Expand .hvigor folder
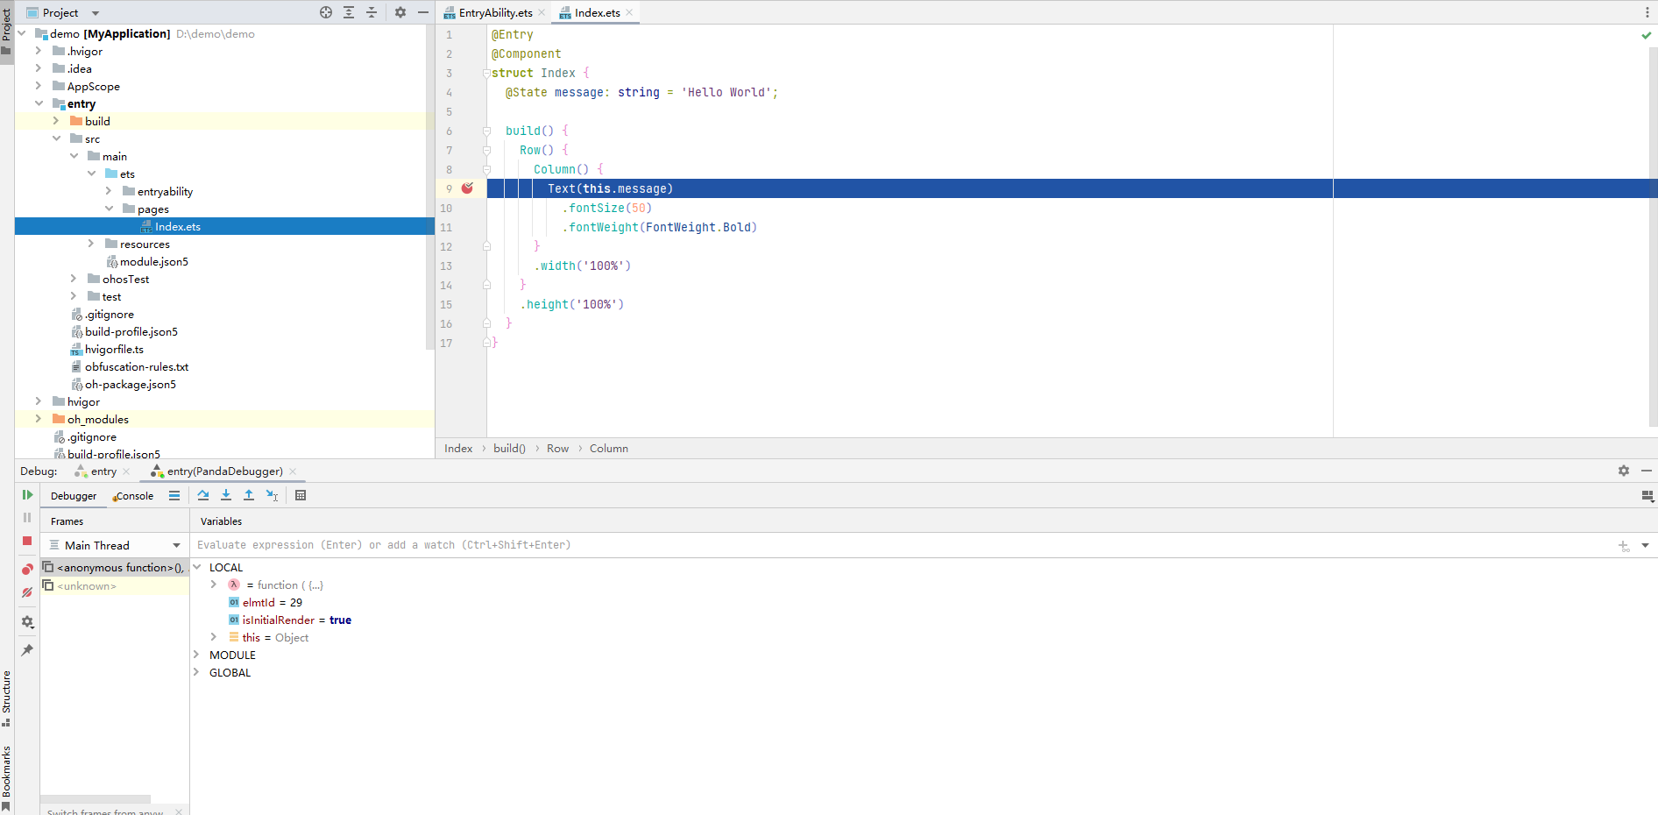 39,51
